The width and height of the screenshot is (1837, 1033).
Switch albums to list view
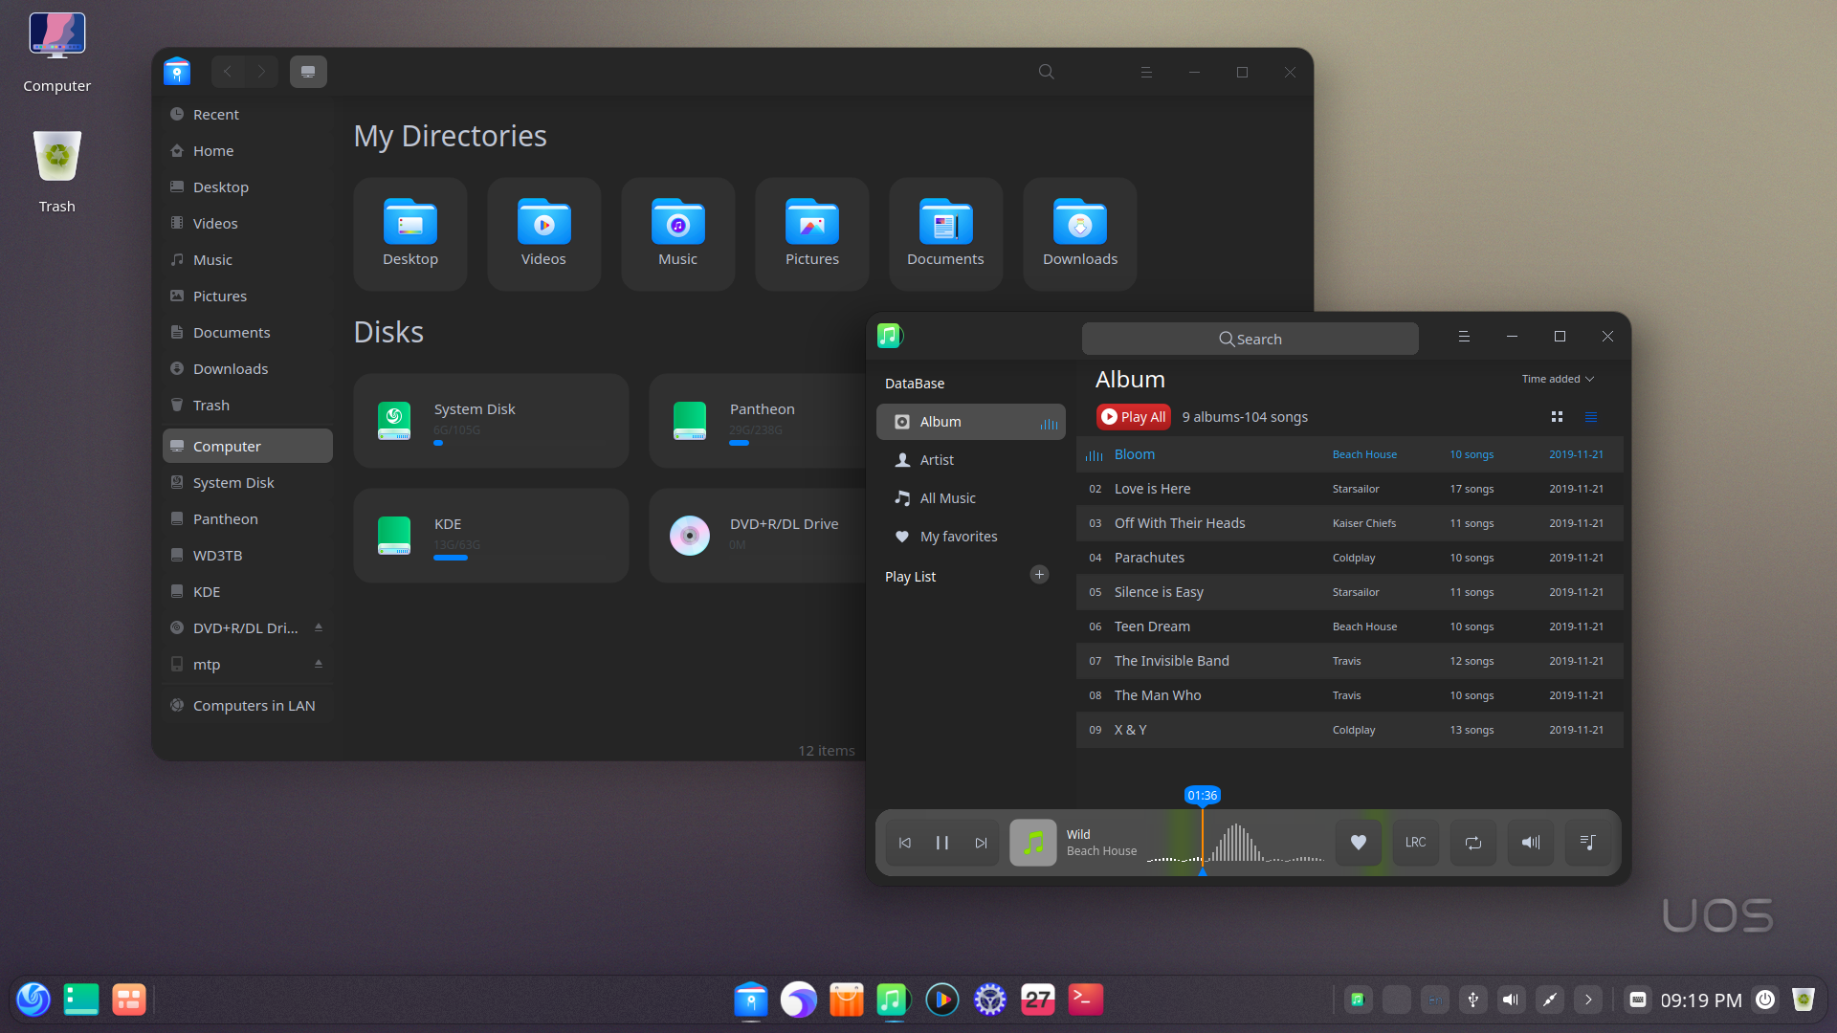coord(1591,417)
